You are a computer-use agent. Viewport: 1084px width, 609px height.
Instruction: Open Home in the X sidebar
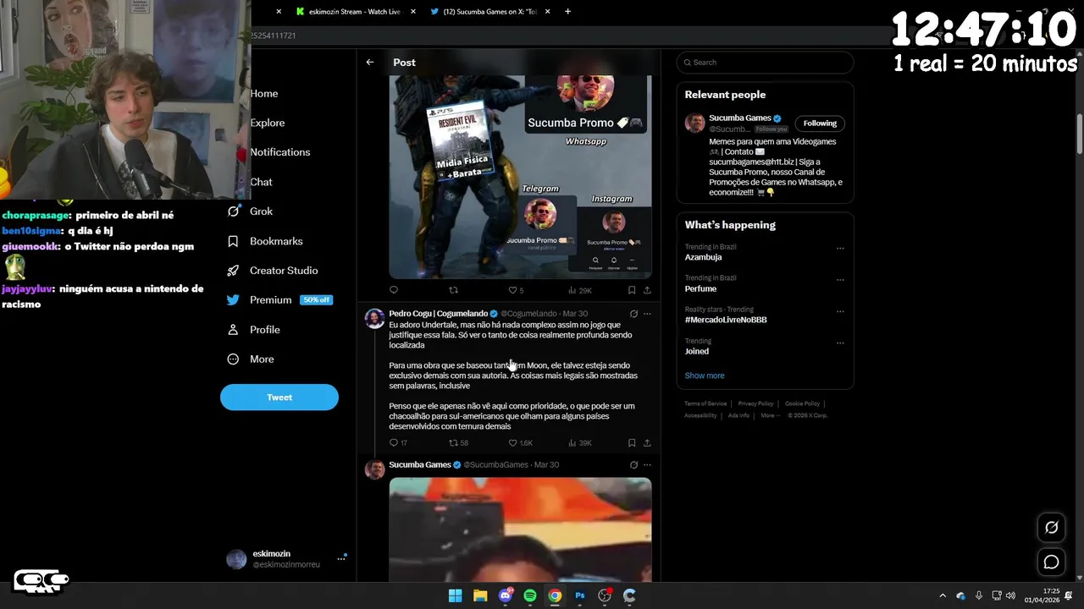264,93
